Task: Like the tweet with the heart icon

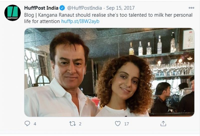Action: [117, 124]
